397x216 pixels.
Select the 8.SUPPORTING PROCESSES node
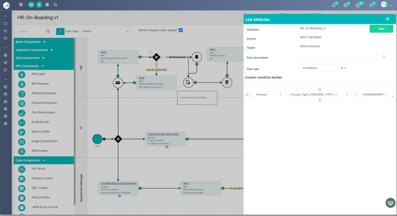click(165, 139)
